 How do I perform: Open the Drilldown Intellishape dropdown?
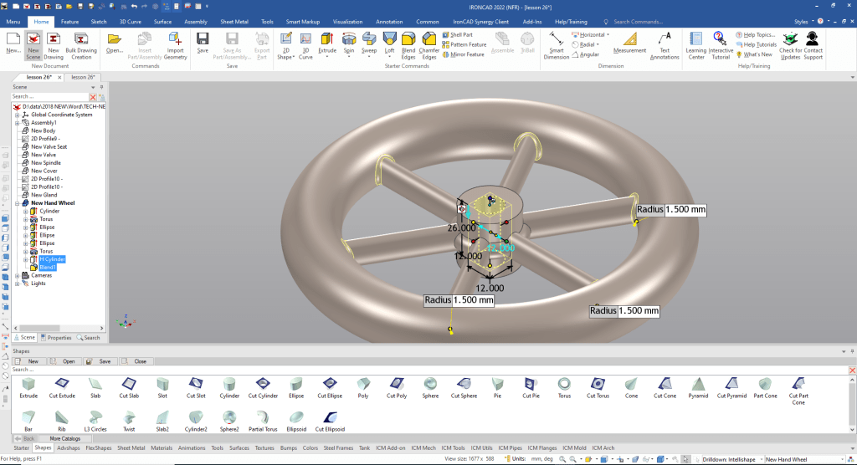pyautogui.click(x=760, y=459)
